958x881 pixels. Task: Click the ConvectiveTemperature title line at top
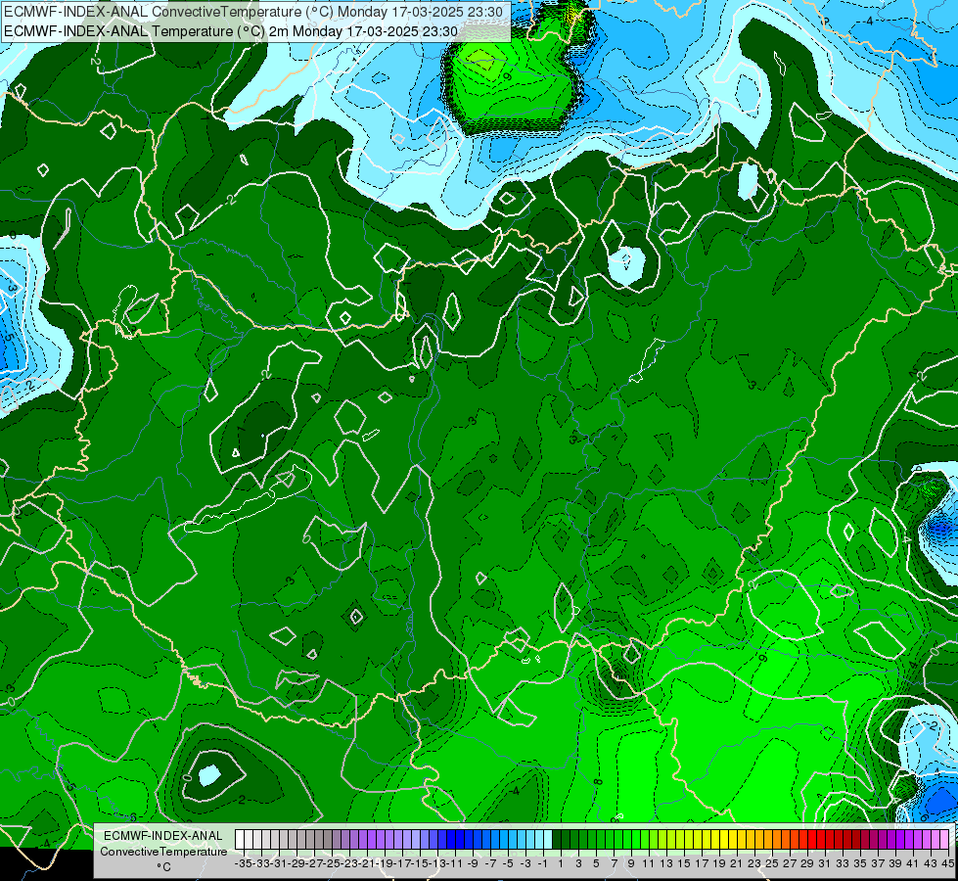(x=253, y=12)
